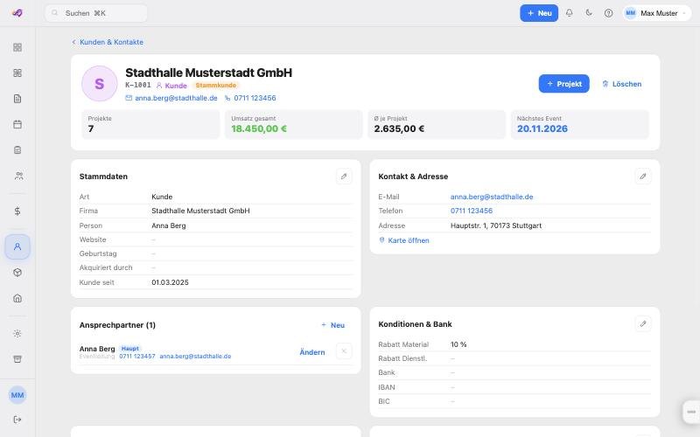
Task: Click the app logo in top-left corner
Action: click(17, 13)
